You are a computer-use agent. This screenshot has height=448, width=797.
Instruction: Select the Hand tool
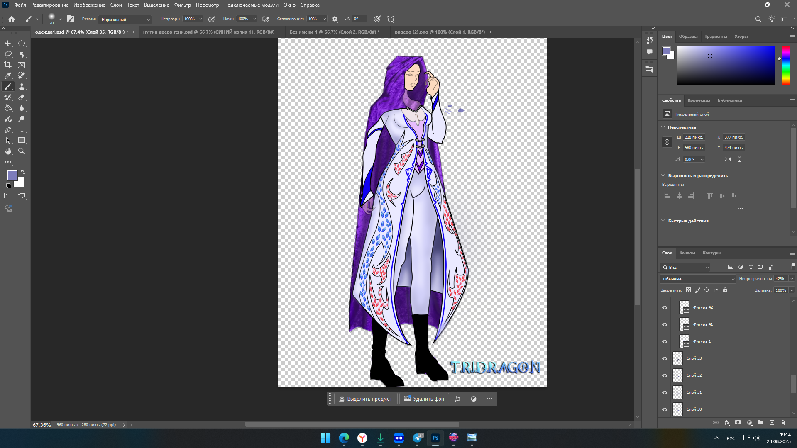(x=8, y=151)
